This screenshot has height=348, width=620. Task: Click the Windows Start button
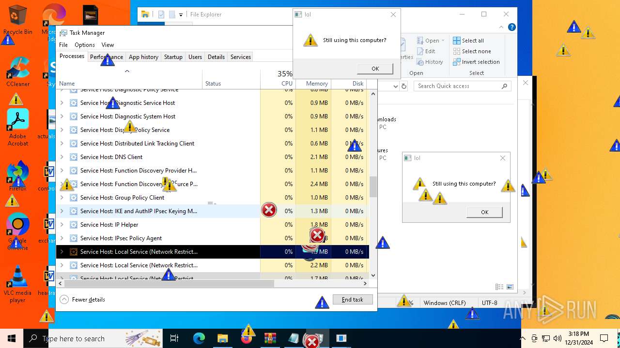(x=12, y=338)
